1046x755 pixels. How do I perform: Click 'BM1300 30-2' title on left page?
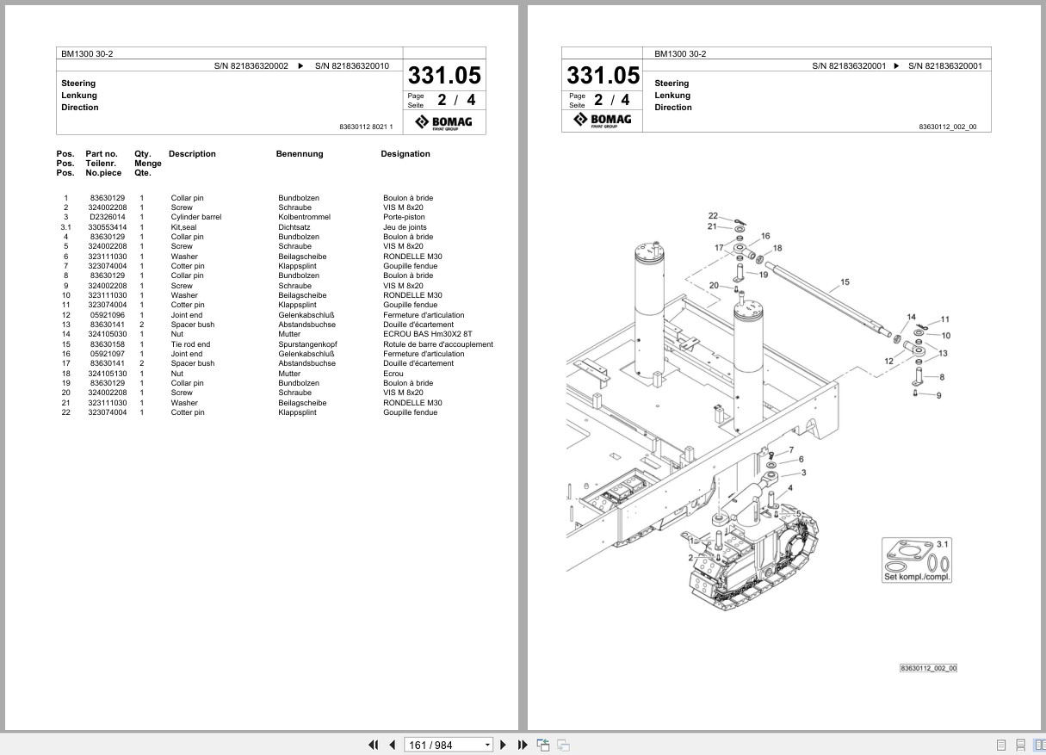coord(87,53)
